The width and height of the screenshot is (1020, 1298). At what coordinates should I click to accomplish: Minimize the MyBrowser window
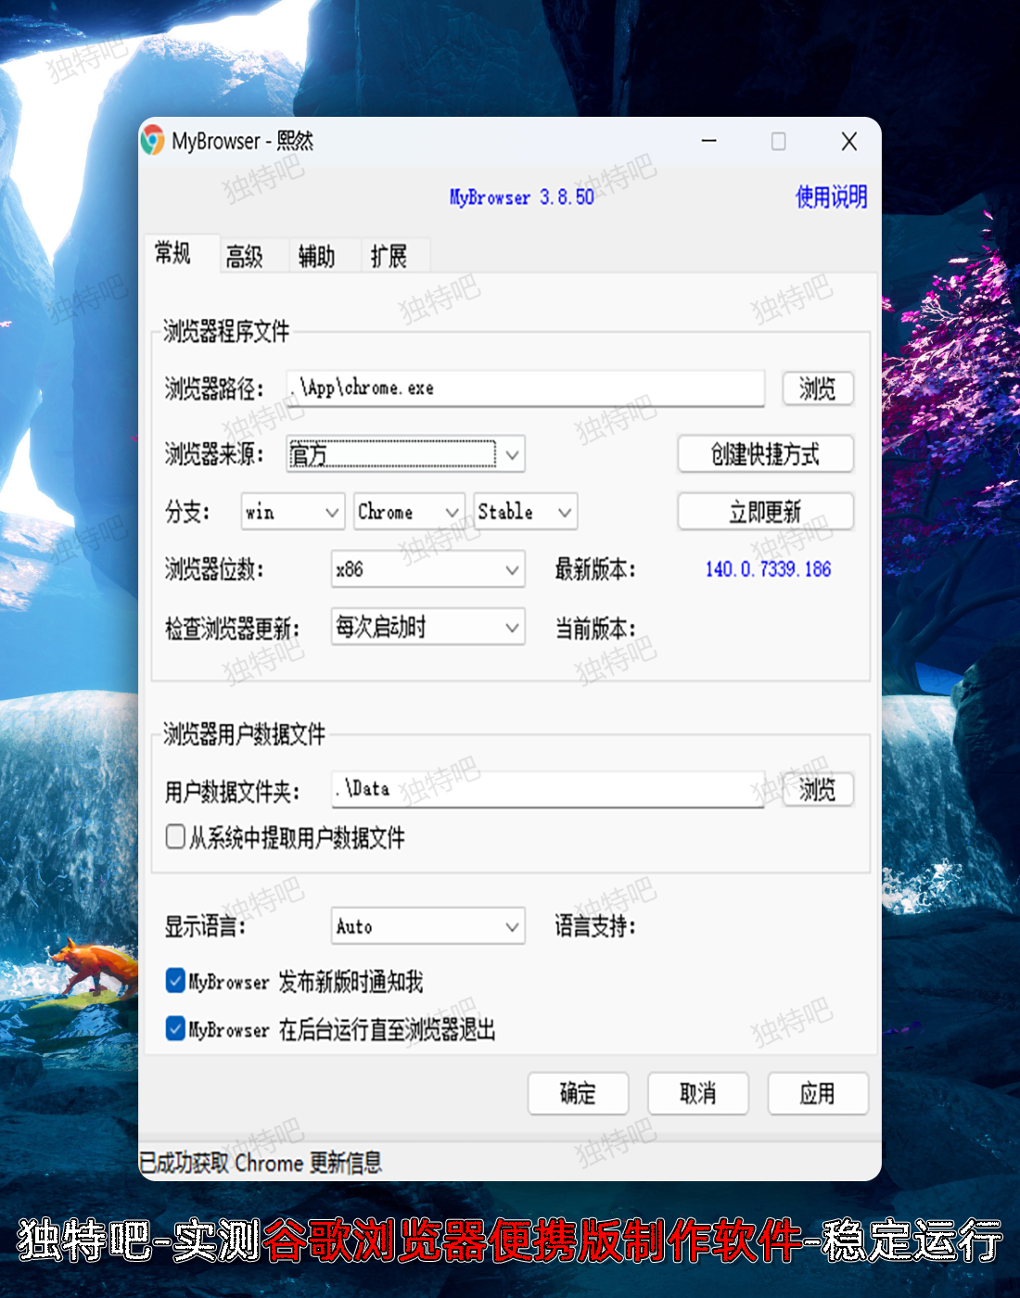coord(709,141)
